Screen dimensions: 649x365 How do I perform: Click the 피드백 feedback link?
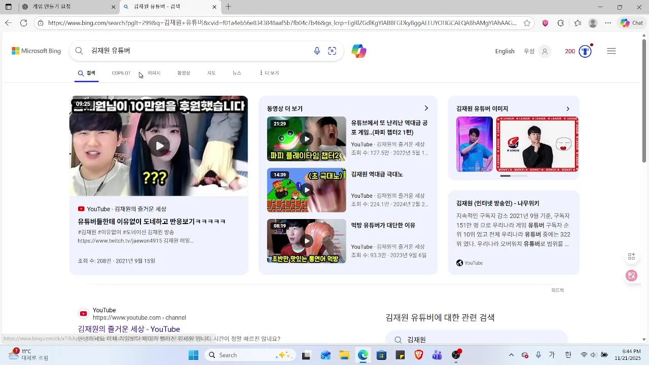[x=557, y=290]
